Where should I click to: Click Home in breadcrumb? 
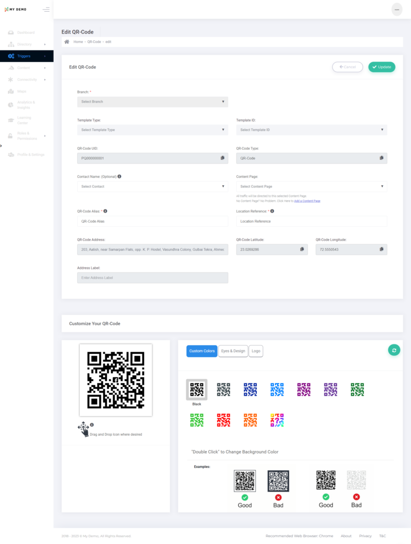78,41
